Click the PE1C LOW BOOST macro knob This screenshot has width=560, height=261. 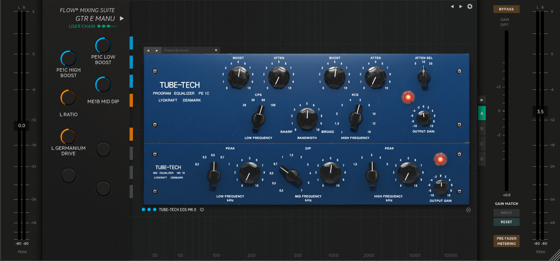103,46
